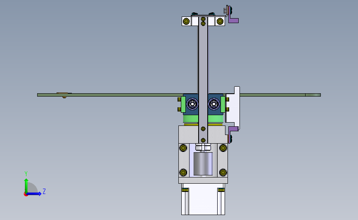This screenshot has height=220, width=358.
Task: Select the short right end segment of the green plate
Action: (x=313, y=95)
